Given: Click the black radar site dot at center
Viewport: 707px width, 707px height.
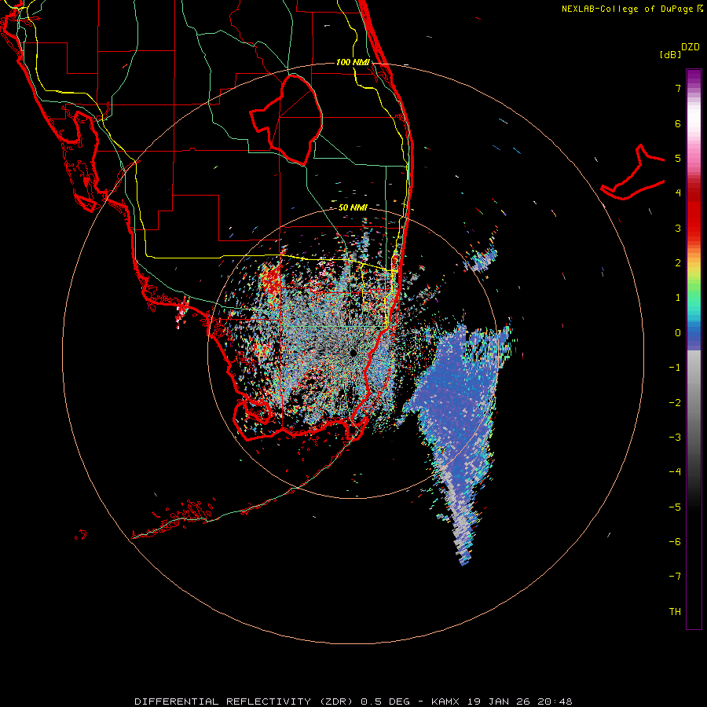Looking at the screenshot, I should 353,353.
